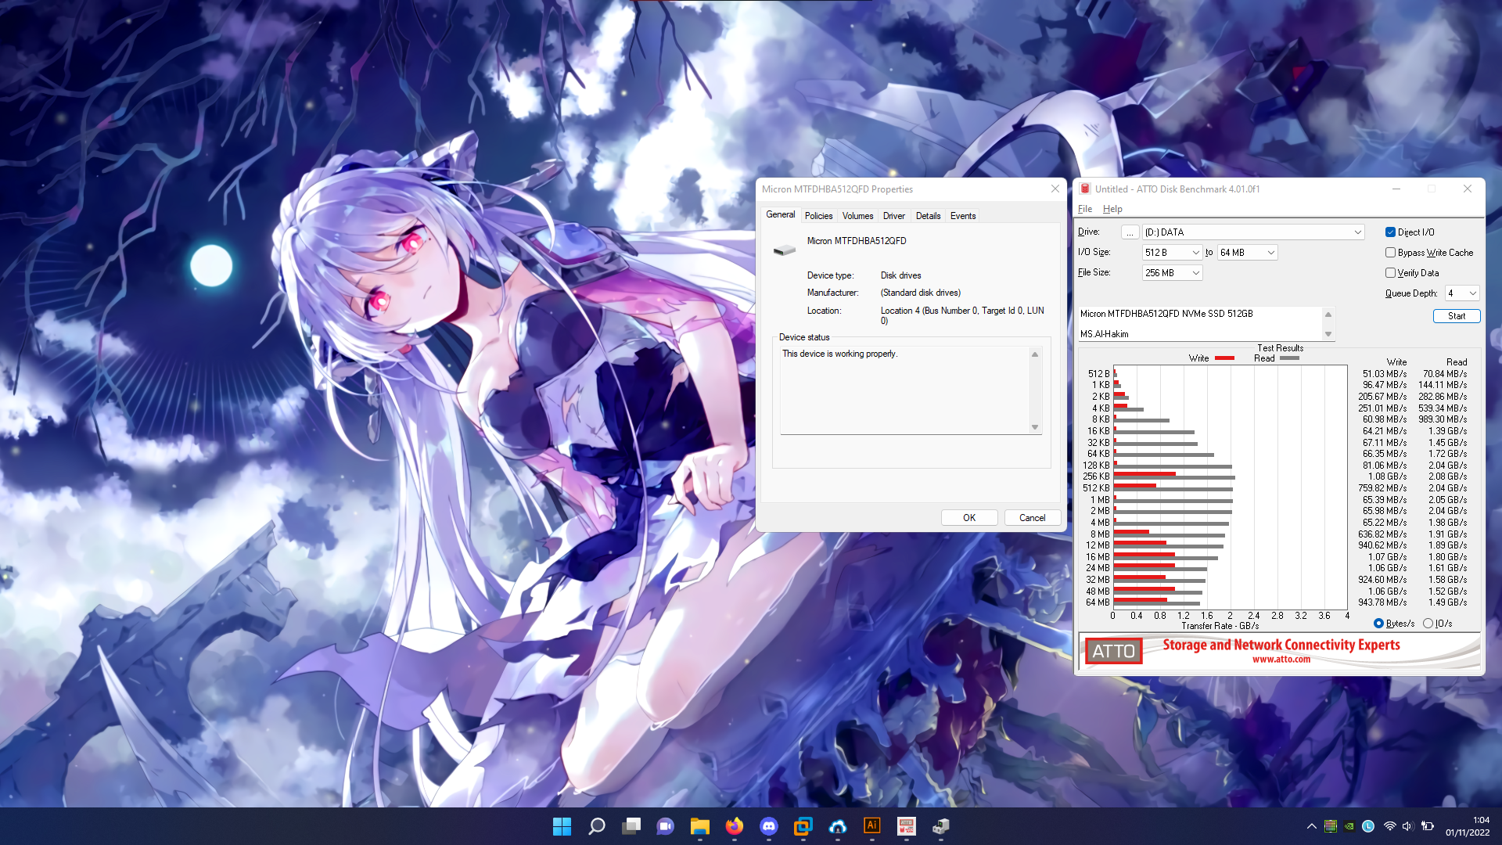Switch to the Events tab
The width and height of the screenshot is (1502, 845).
(x=963, y=216)
